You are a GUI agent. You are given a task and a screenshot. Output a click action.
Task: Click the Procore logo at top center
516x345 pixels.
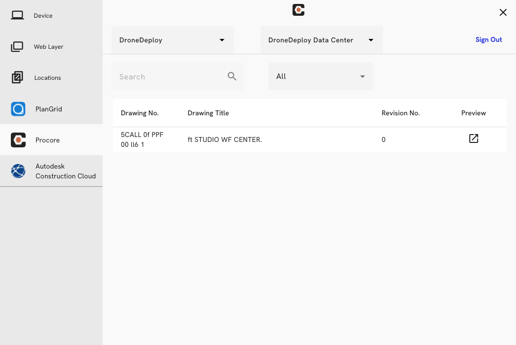[x=298, y=10]
